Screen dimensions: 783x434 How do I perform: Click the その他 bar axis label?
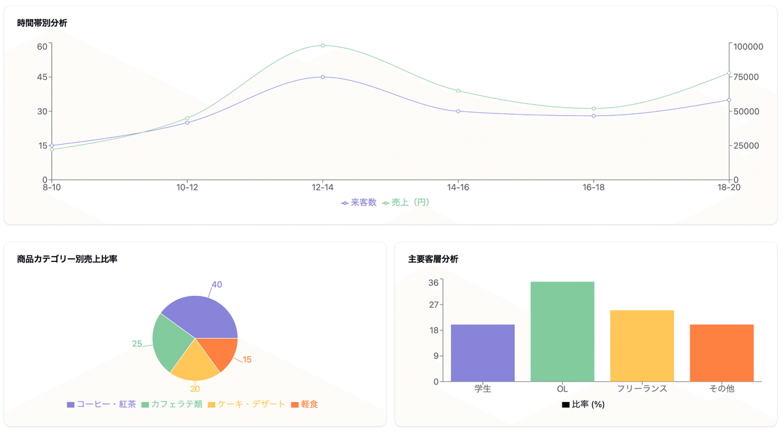[x=722, y=388]
